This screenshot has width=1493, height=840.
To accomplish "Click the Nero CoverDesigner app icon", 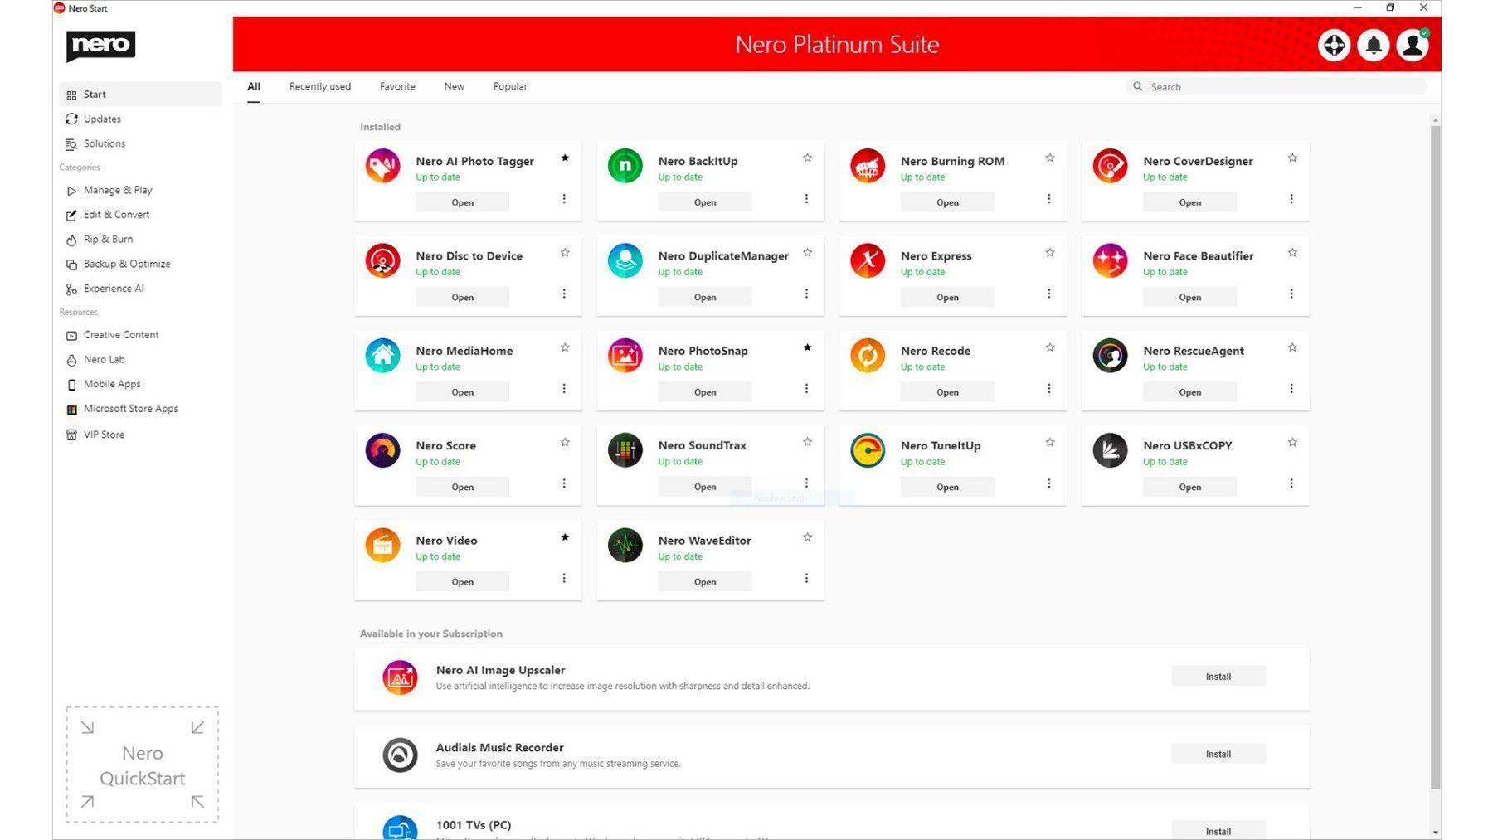I will tap(1110, 166).
